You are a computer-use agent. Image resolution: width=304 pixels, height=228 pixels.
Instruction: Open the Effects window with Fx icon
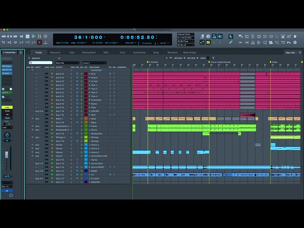(x=289, y=42)
